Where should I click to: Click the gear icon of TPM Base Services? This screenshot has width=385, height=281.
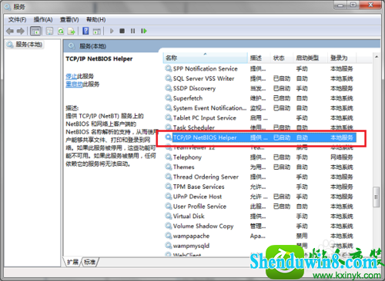169,187
